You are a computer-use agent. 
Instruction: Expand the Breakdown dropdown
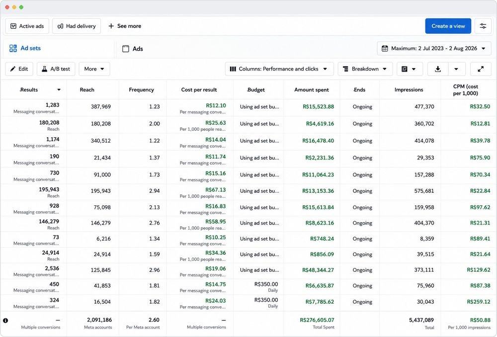[x=365, y=69]
